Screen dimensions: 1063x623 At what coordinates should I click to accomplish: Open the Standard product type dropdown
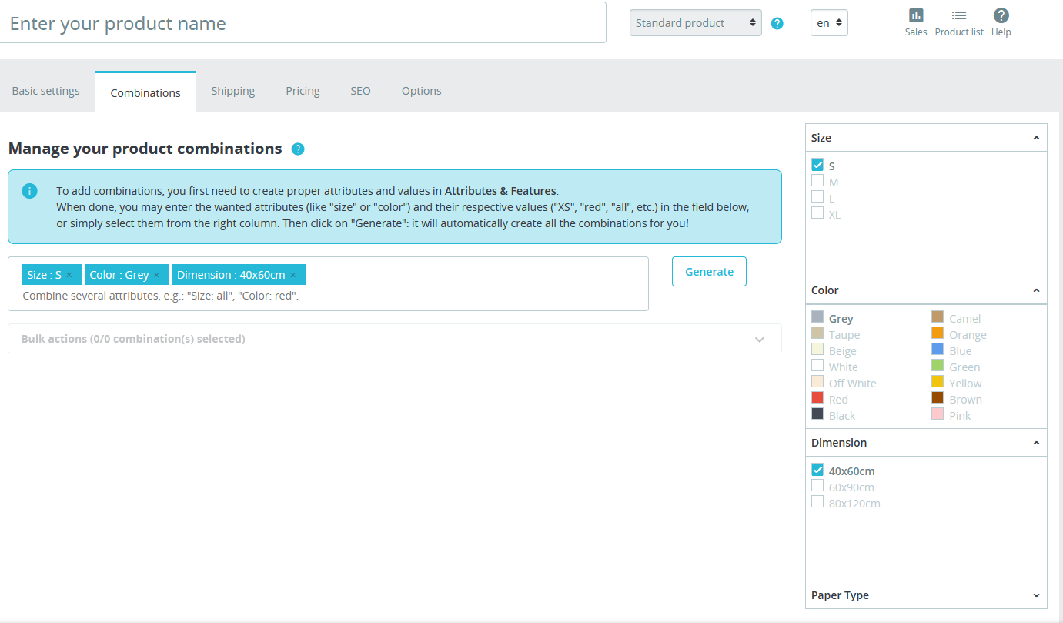click(x=695, y=23)
